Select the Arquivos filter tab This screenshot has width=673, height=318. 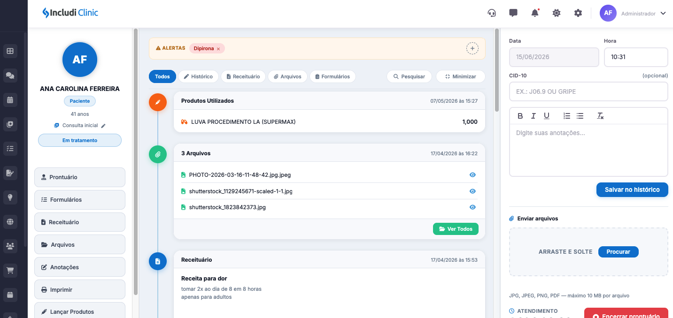tap(287, 76)
